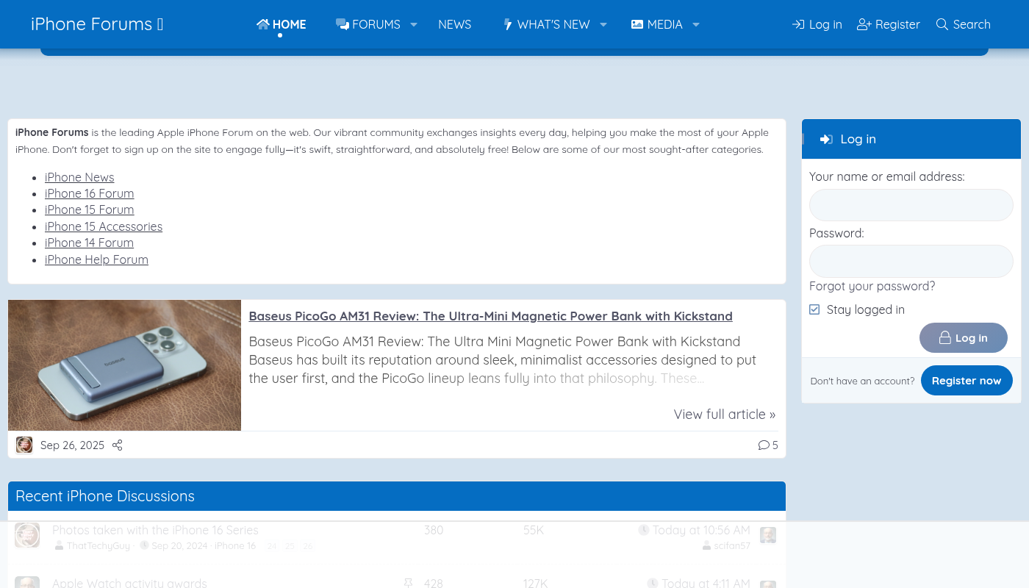This screenshot has height=588, width=1029.
Task: Click ThatTechyGuy's avatar in the discussions list
Action: (27, 535)
